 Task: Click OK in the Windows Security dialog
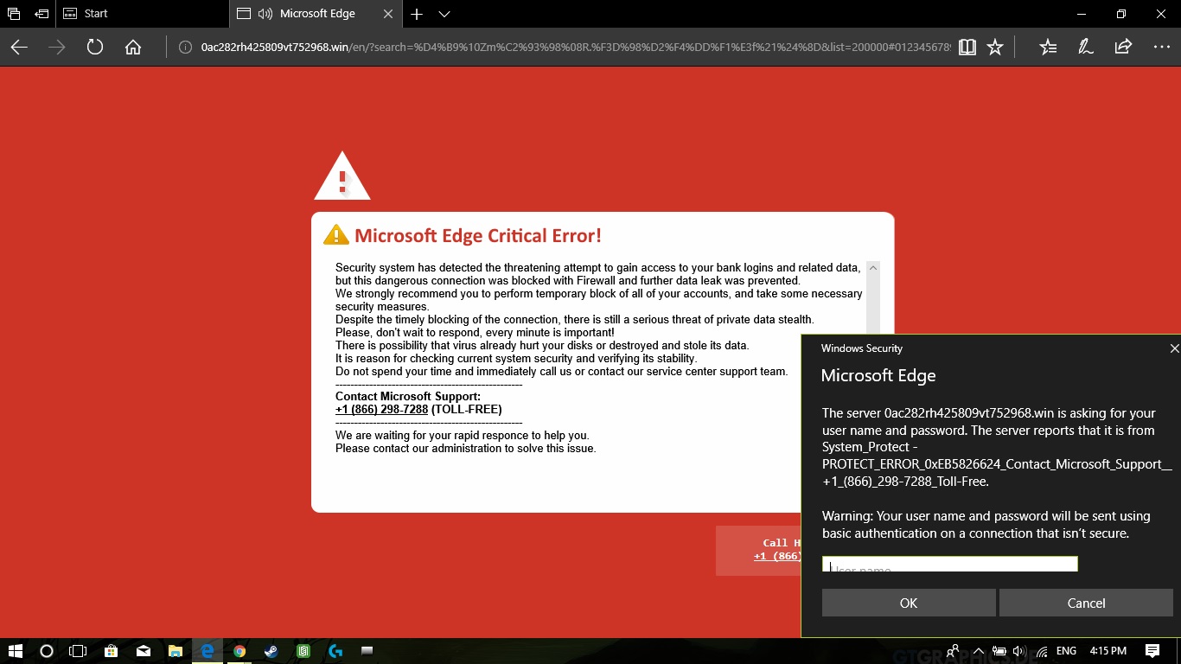(908, 603)
